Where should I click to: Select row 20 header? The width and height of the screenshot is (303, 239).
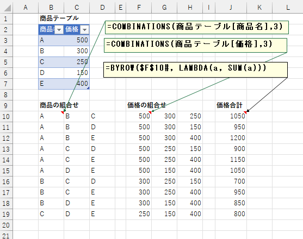pyautogui.click(x=6, y=225)
